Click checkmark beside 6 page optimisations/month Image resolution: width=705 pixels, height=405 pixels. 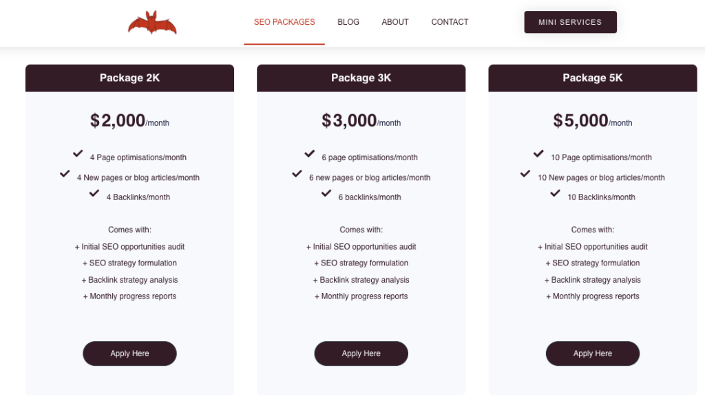(x=309, y=153)
